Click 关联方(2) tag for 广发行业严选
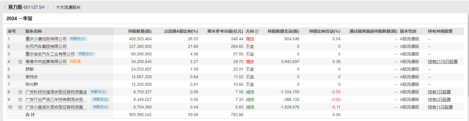This screenshot has height=121, width=469. pos(100,99)
